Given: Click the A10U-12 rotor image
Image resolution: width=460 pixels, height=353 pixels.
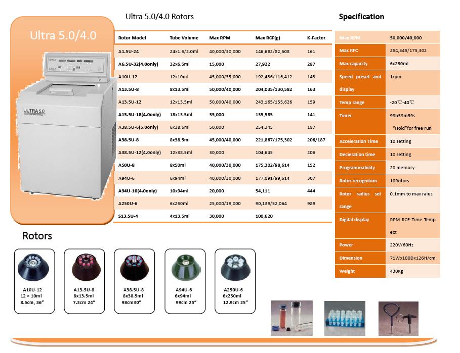Looking at the screenshot, I should coord(33,267).
